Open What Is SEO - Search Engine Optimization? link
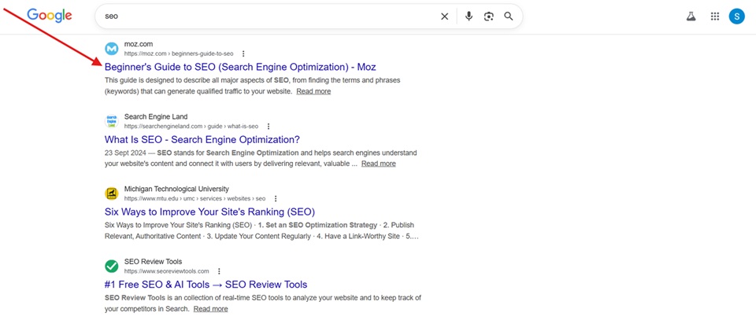756x320 pixels. 202,139
